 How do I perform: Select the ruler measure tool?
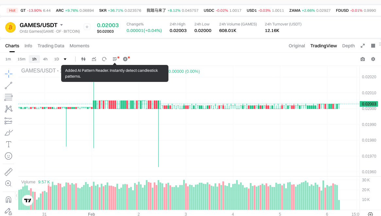(9, 172)
